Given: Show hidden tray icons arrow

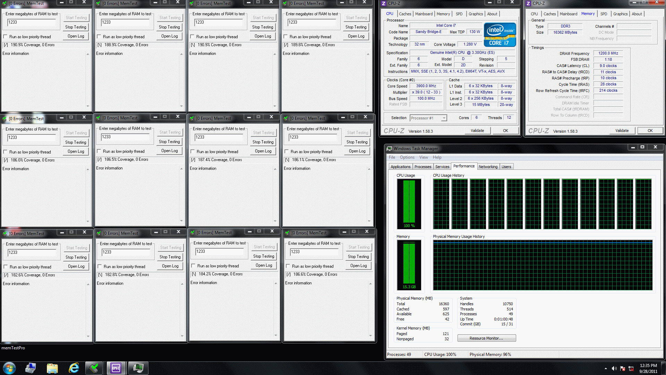Looking at the screenshot, I should tap(606, 368).
